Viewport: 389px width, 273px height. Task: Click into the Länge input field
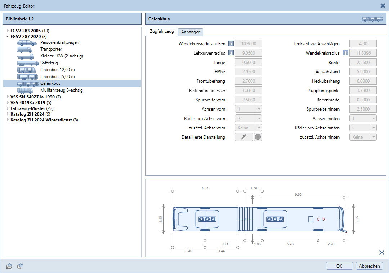point(248,63)
